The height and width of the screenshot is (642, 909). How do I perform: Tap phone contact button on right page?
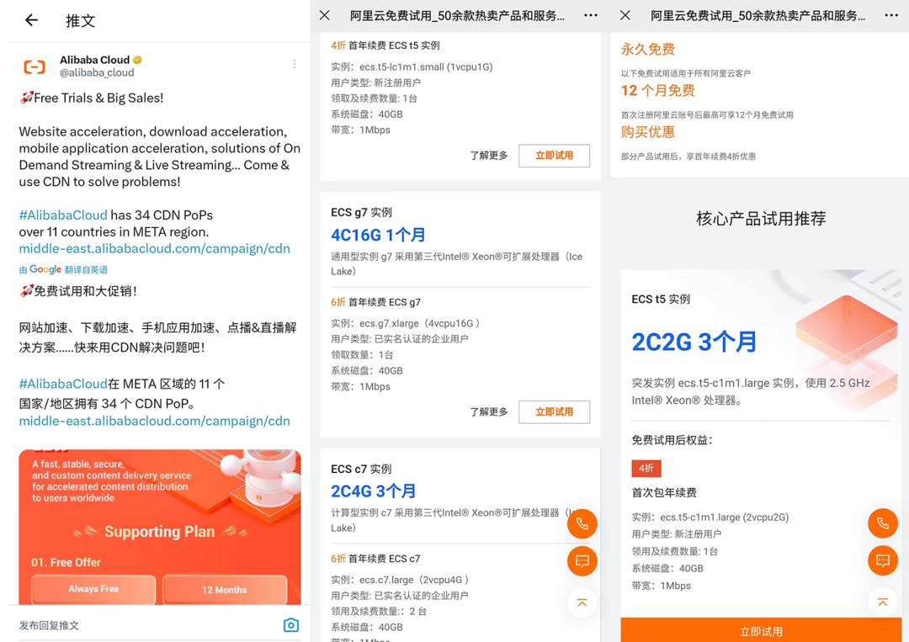pos(882,523)
